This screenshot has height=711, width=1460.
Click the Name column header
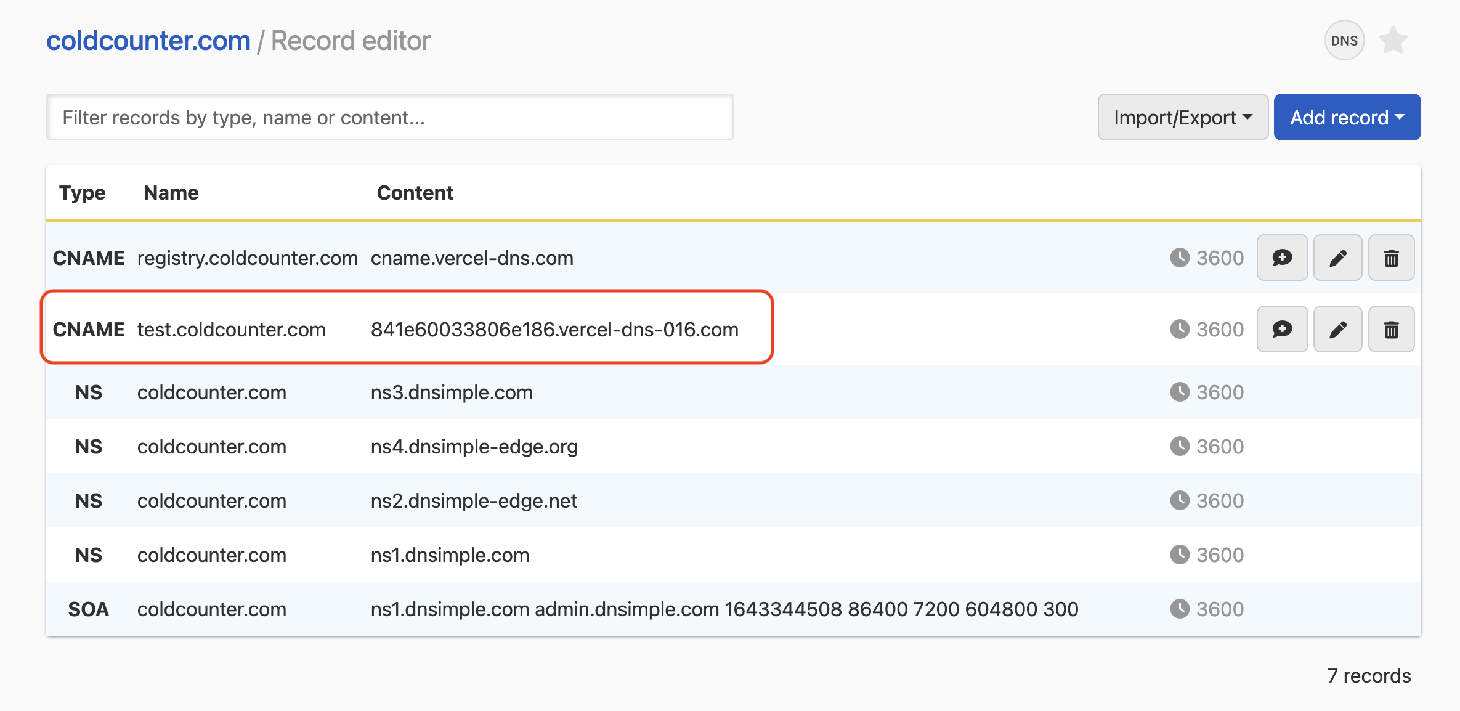(171, 193)
